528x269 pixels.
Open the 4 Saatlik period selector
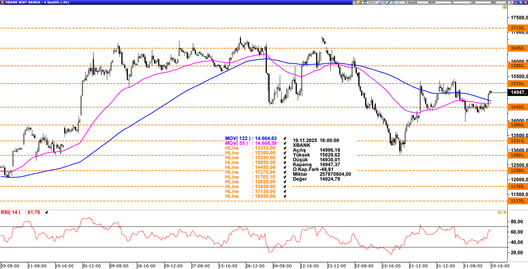point(411,2)
